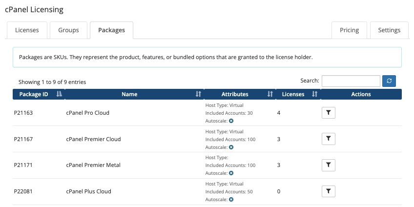The width and height of the screenshot is (414, 207).
Task: Click the license count 0 for P22081
Action: pos(279,191)
